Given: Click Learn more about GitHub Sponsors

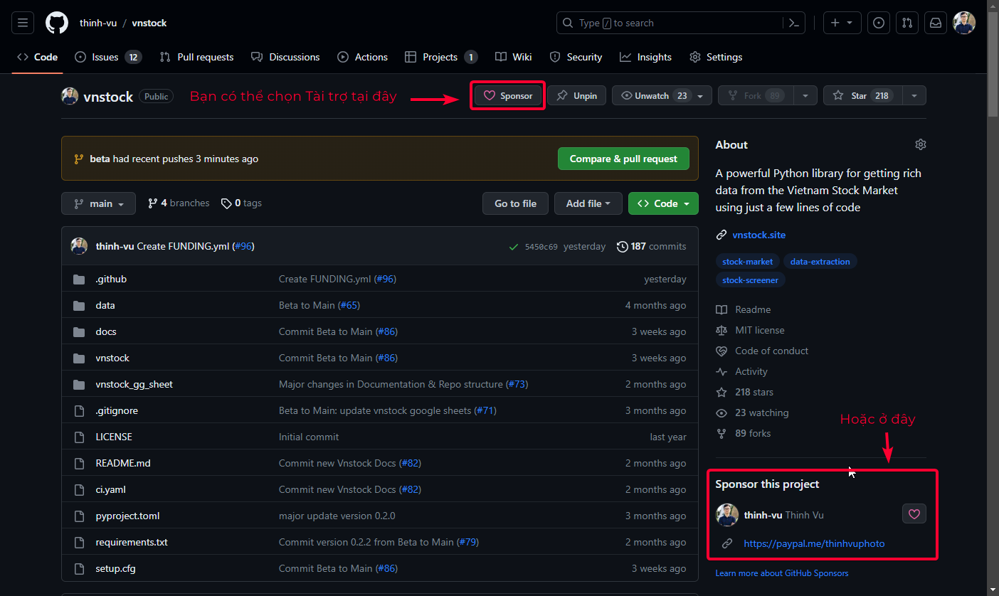Looking at the screenshot, I should click(x=782, y=573).
